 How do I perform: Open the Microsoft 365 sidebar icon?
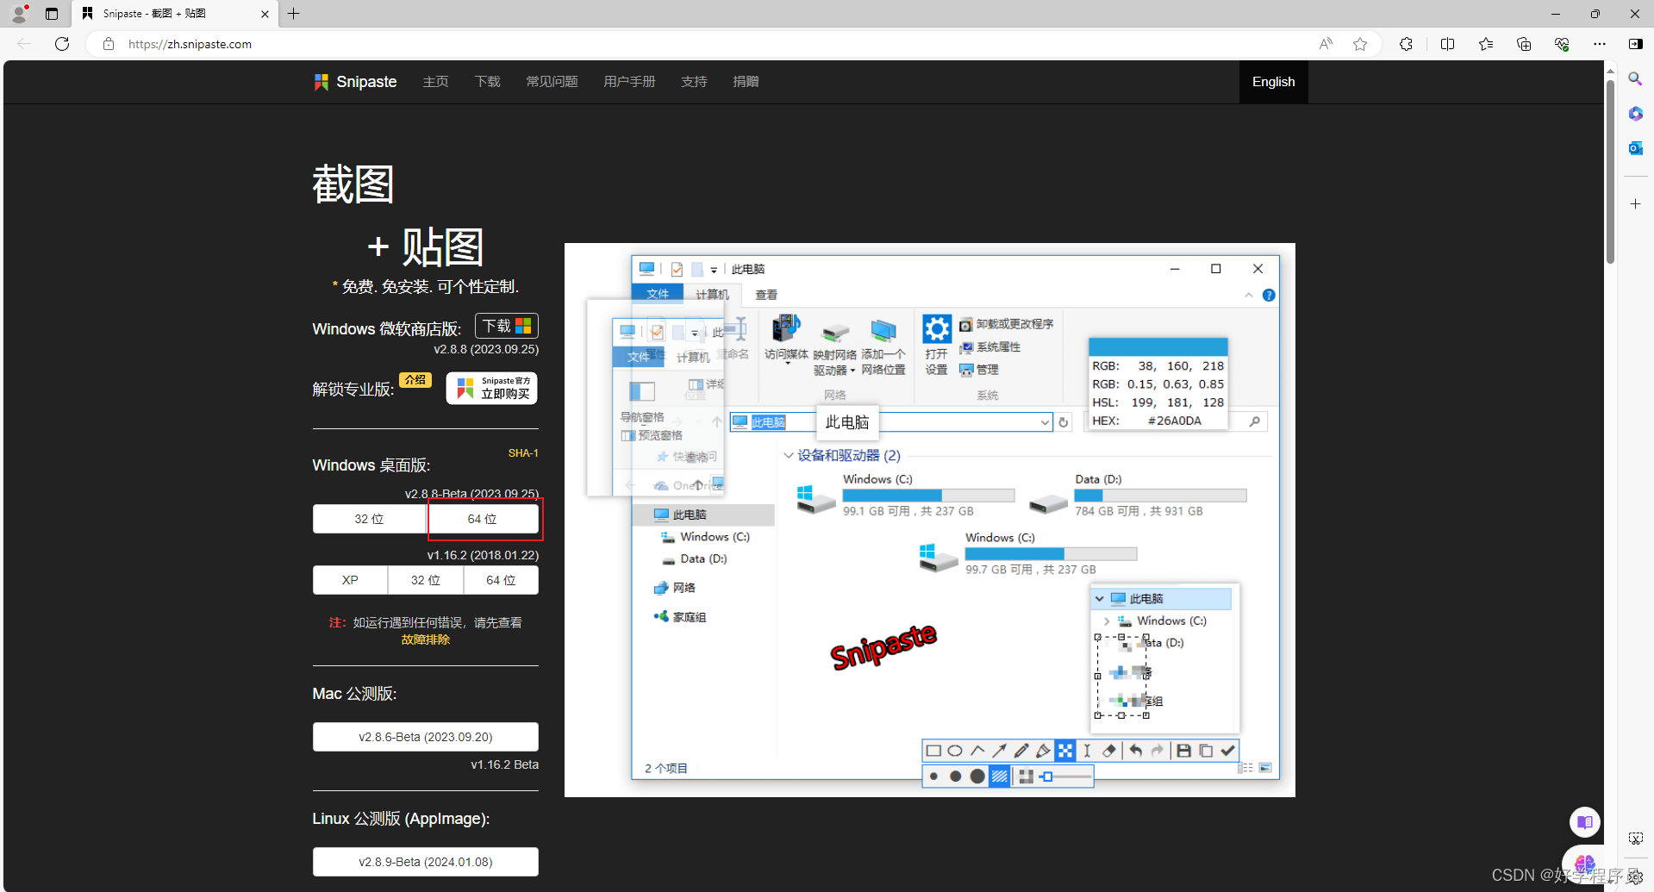point(1635,114)
